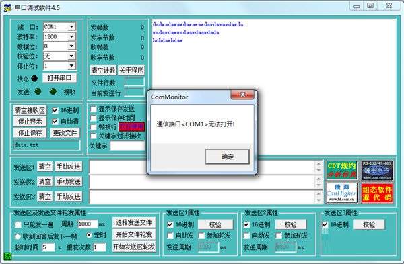Screen dimensions: 404x264
Task: Click 手动发送 for 发送区2
Action: [x=69, y=182]
